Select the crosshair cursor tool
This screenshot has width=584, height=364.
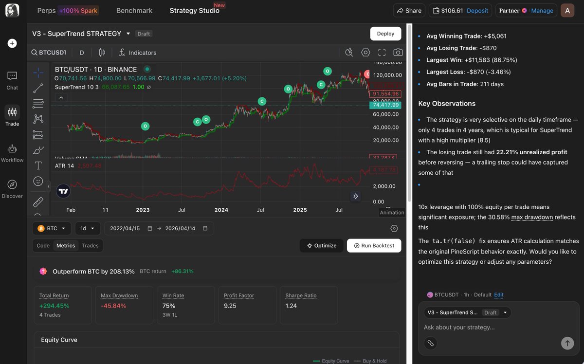point(38,73)
